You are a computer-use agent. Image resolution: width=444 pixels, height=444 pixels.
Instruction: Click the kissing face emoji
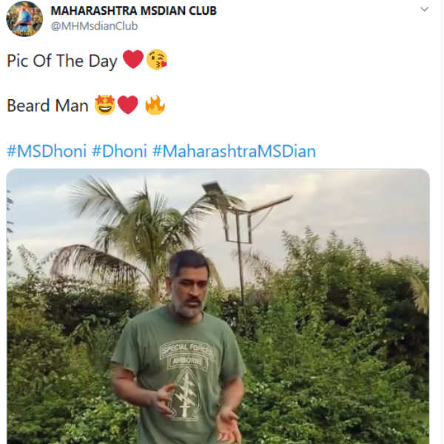coord(156,61)
